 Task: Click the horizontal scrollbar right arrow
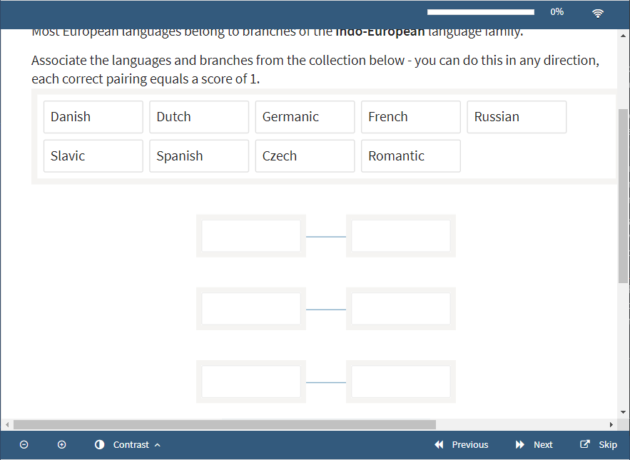tap(611, 424)
